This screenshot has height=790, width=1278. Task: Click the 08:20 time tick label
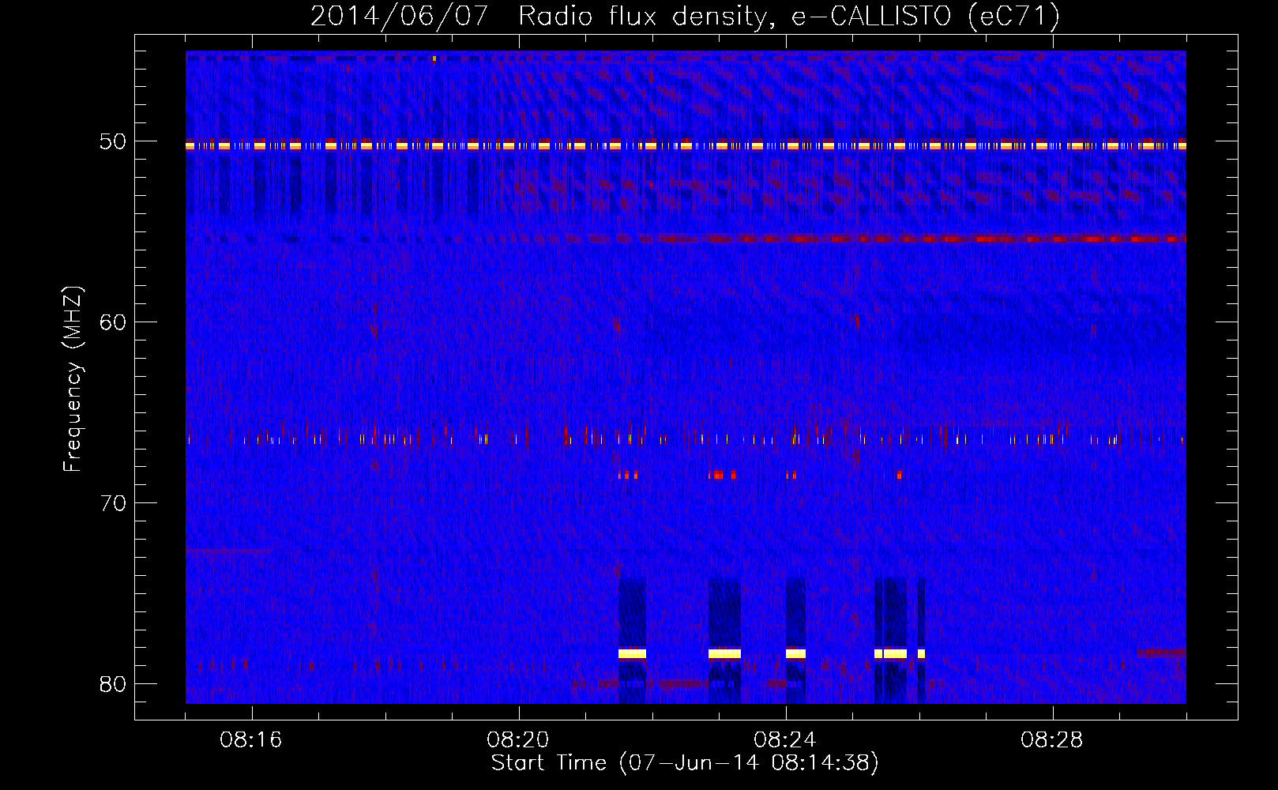518,740
